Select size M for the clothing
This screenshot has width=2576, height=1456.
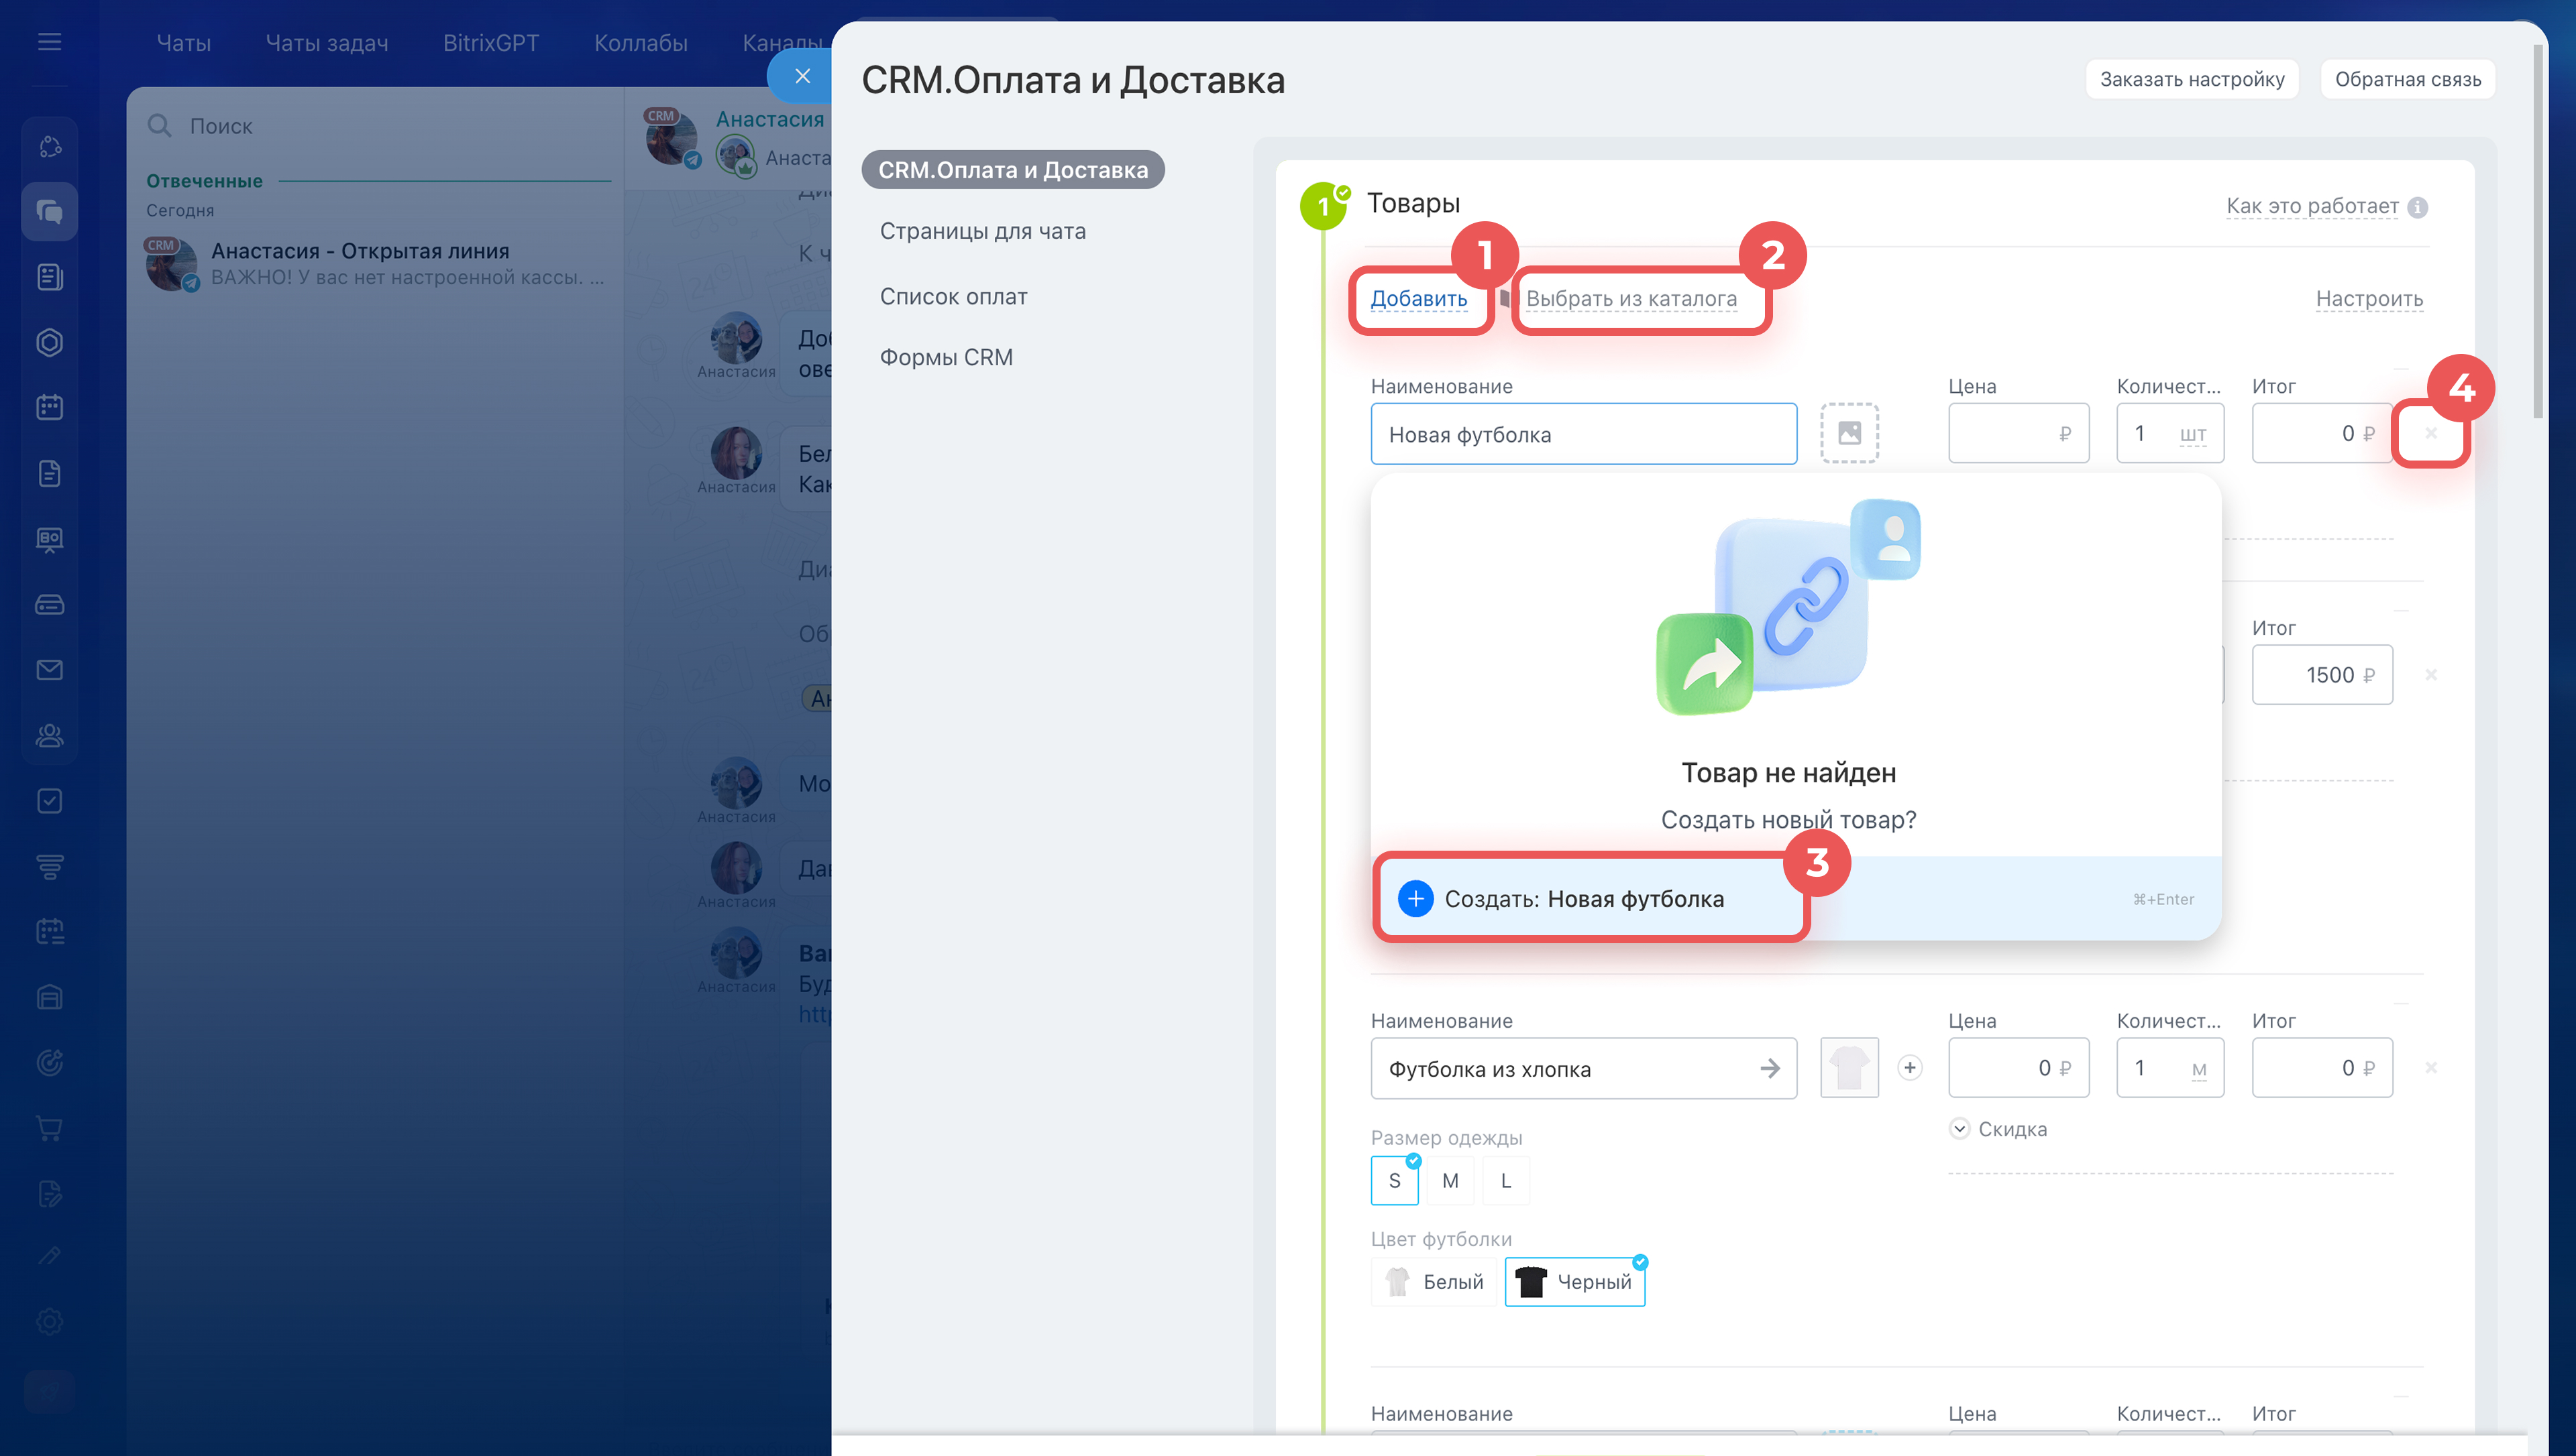click(x=1450, y=1181)
